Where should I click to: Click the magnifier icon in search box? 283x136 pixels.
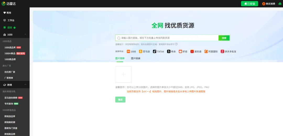119,38
